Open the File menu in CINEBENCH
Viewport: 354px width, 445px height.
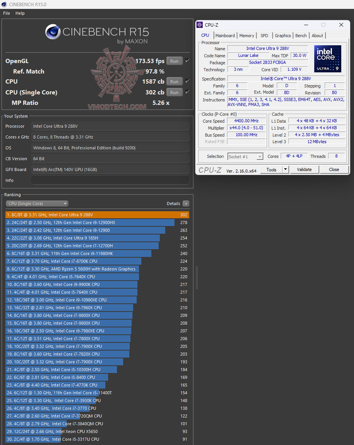click(x=6, y=13)
